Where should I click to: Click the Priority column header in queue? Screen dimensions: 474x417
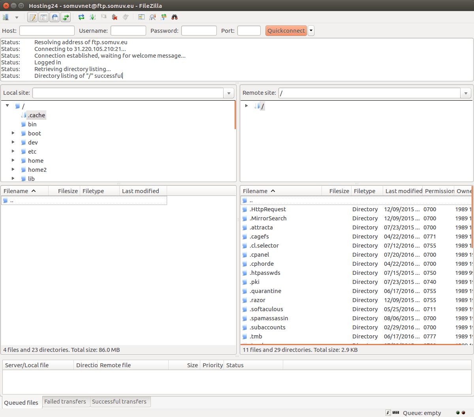[x=212, y=365]
